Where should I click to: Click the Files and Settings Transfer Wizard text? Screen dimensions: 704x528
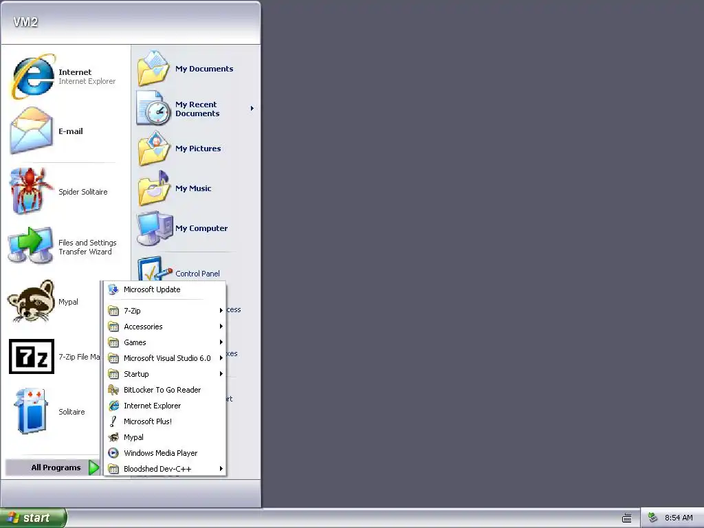(87, 247)
